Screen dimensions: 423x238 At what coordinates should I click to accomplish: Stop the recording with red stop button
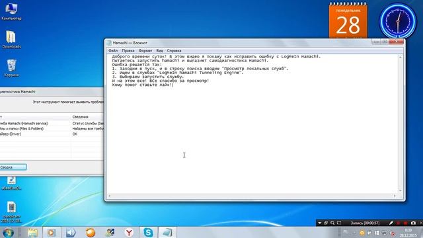coord(405,223)
